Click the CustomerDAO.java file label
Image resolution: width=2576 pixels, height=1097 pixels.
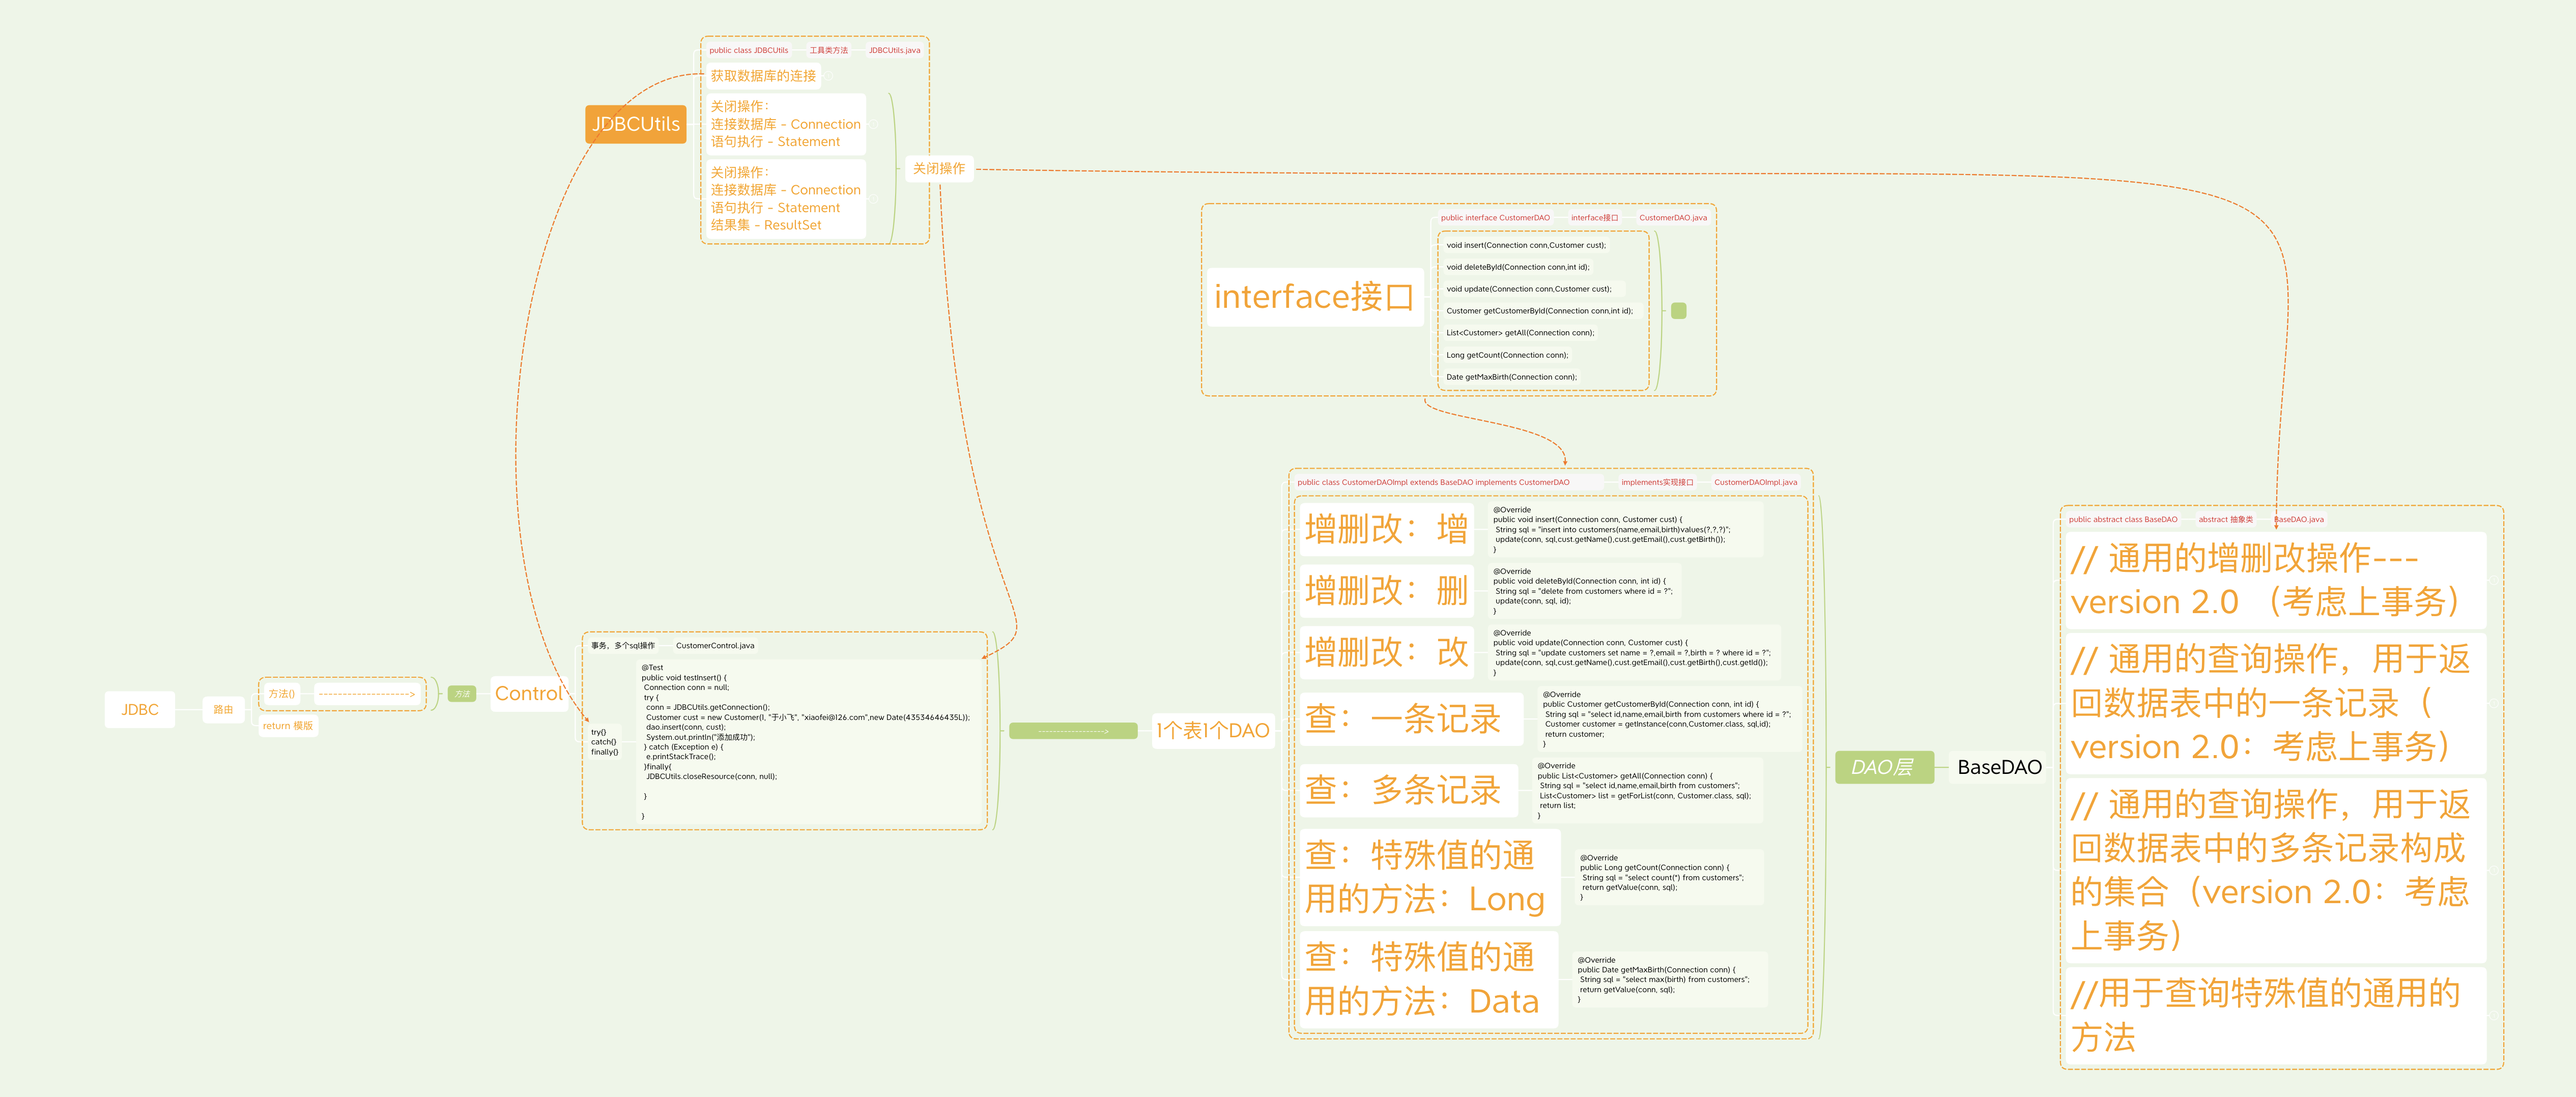(x=1672, y=218)
